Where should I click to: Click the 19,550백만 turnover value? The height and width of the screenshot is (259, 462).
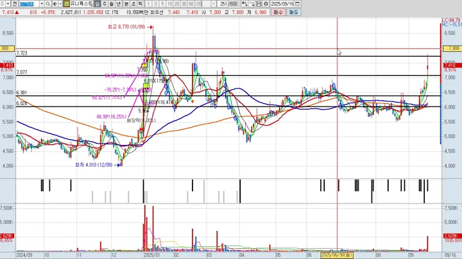click(x=137, y=12)
